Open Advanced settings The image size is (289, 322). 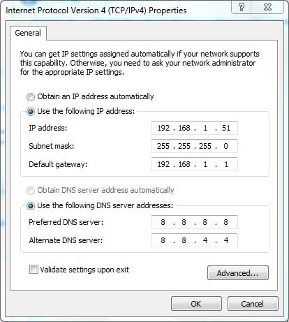[x=238, y=272]
